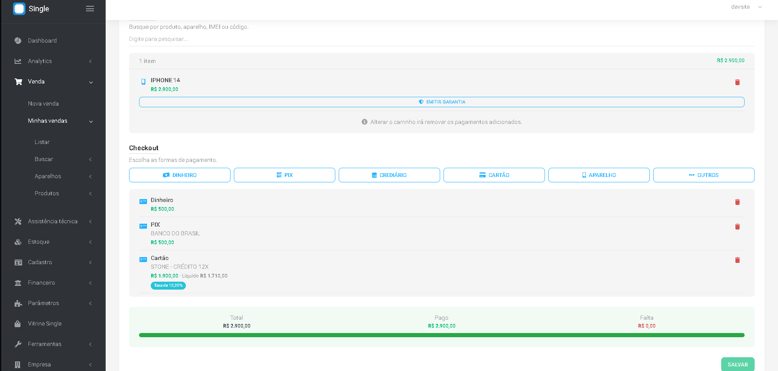Add a Crediário payment method
Screen dimensions: 778x371
point(389,175)
